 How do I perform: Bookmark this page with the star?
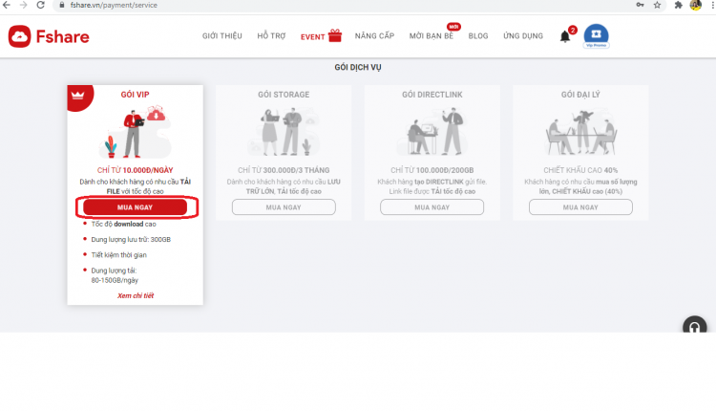click(x=657, y=5)
